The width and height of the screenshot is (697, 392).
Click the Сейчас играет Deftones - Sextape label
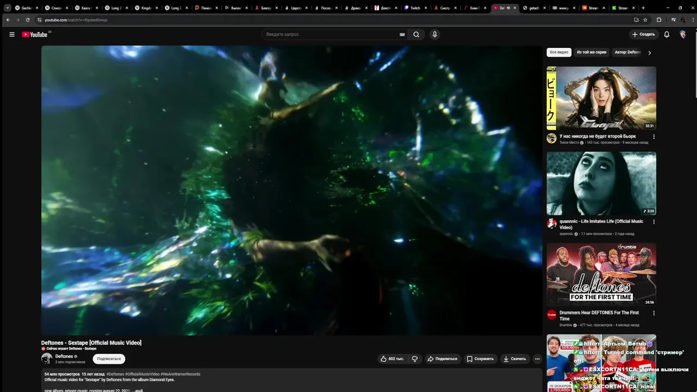pos(71,348)
